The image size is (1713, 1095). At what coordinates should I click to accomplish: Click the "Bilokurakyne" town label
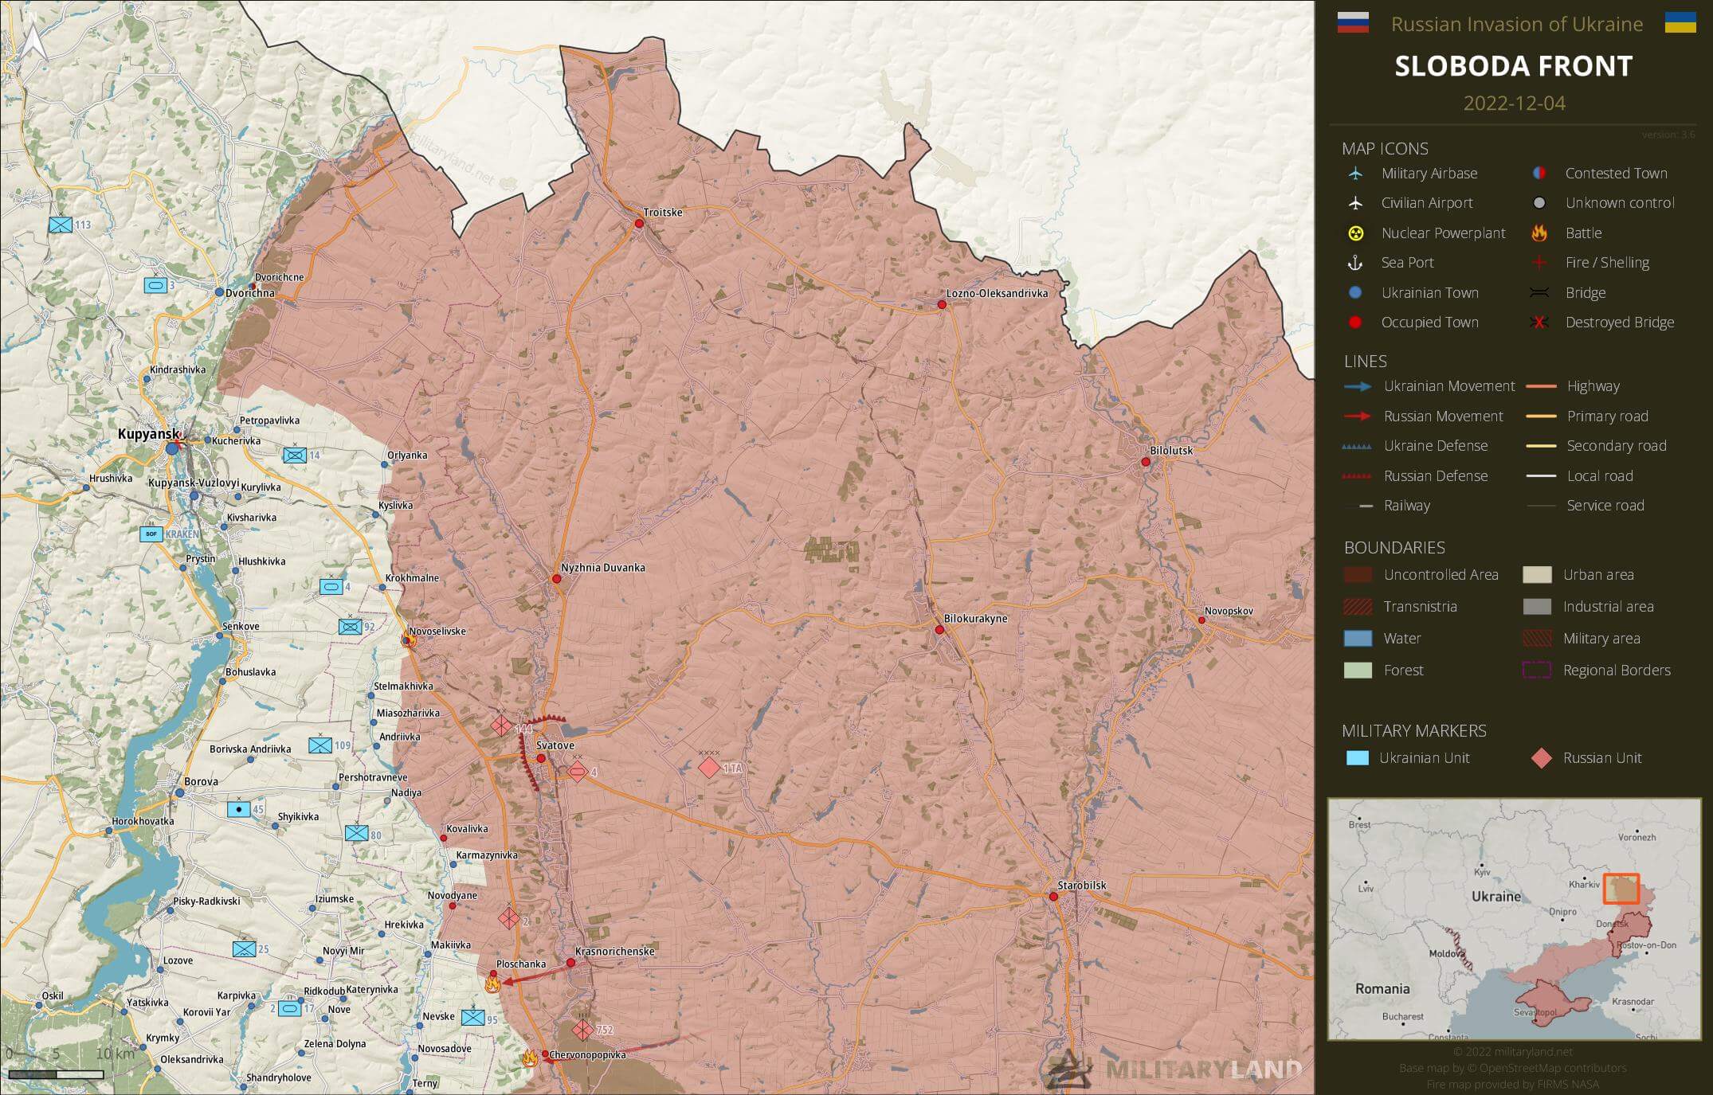pyautogui.click(x=975, y=618)
